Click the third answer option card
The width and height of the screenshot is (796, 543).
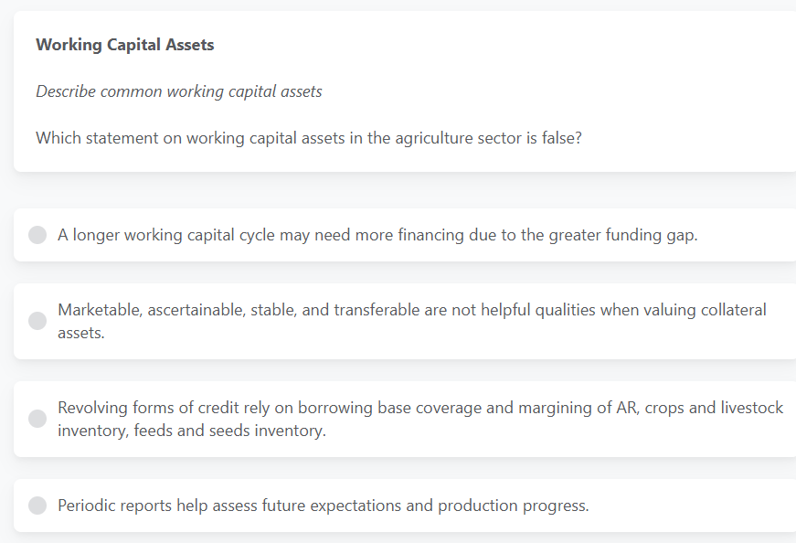(398, 419)
